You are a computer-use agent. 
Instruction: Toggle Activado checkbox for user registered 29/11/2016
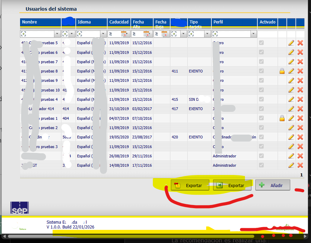[261, 156]
